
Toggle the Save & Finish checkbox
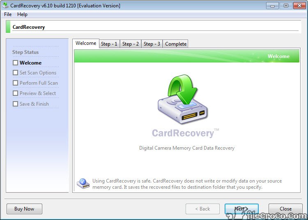15,104
